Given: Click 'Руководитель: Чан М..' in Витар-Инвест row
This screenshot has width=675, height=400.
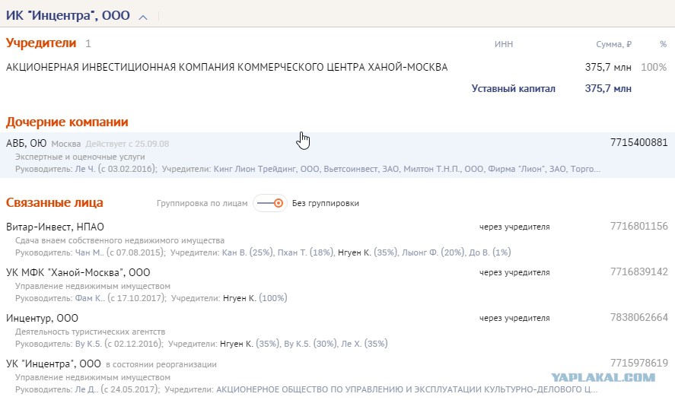Looking at the screenshot, I should (x=60, y=252).
